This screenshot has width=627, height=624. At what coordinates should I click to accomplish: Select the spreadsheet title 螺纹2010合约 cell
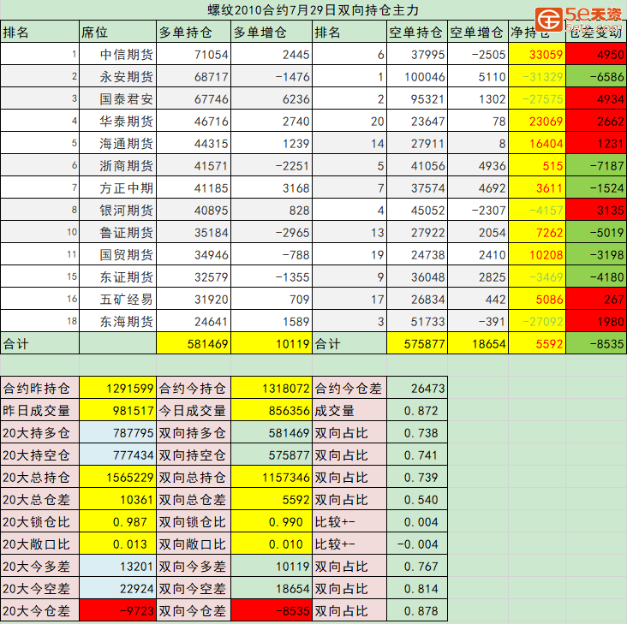[313, 10]
